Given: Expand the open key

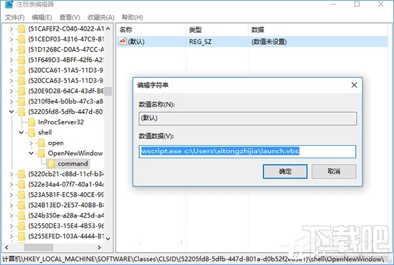Looking at the screenshot, I should pyautogui.click(x=31, y=143).
